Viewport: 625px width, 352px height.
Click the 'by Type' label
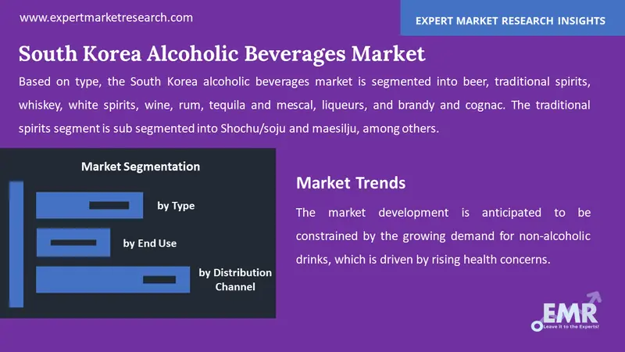[176, 206]
